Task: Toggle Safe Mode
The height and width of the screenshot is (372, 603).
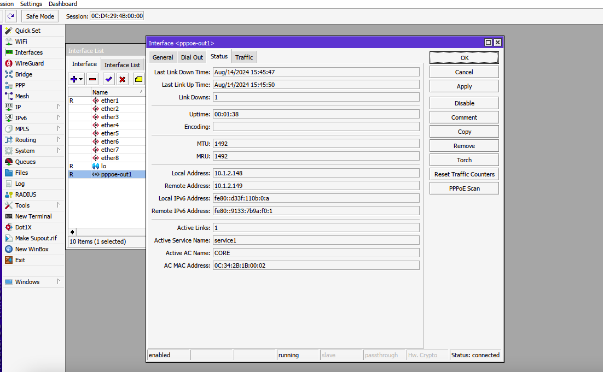Action: click(40, 16)
